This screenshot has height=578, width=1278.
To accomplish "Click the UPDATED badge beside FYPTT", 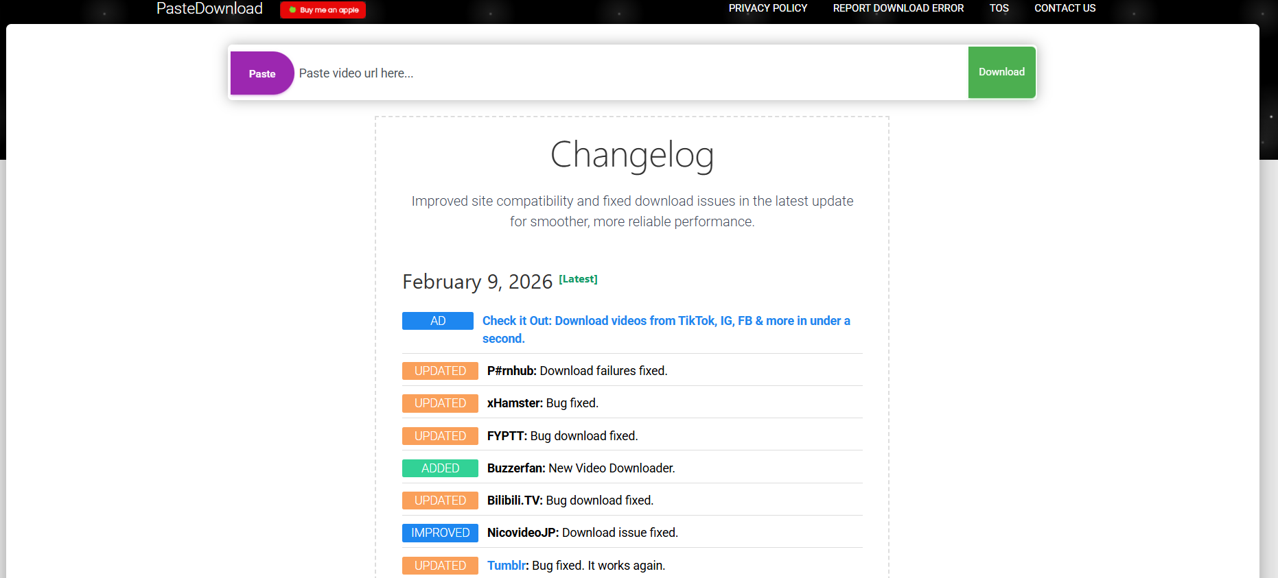I will pyautogui.click(x=440, y=436).
